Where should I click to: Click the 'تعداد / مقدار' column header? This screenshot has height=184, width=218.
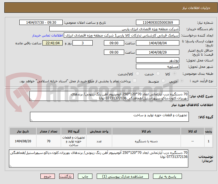(49, 132)
